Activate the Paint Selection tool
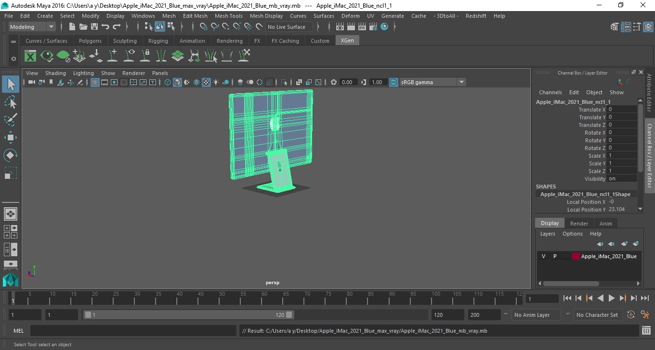Image resolution: width=655 pixels, height=350 pixels. click(x=11, y=120)
